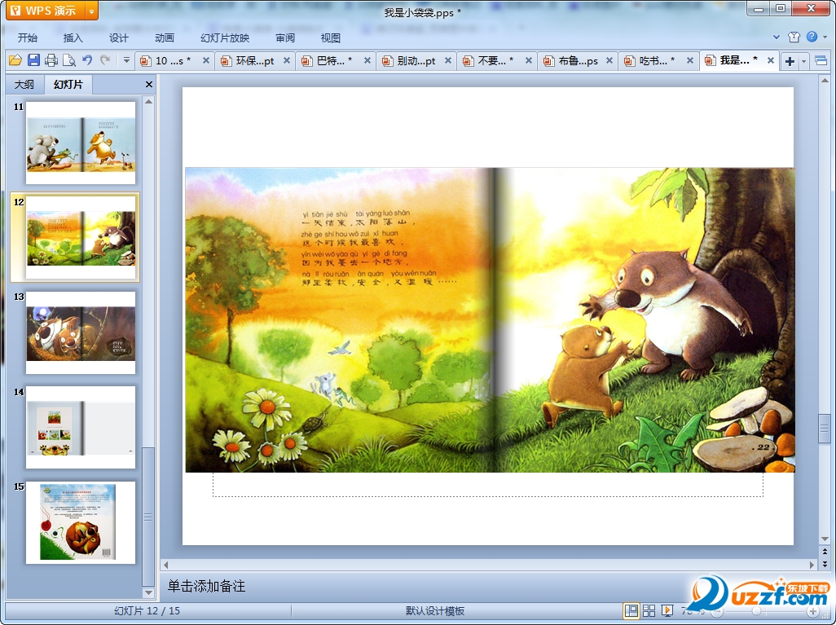The image size is (836, 625).
Task: Collapse the ribbon with the chevron arrow
Action: pyautogui.click(x=777, y=37)
